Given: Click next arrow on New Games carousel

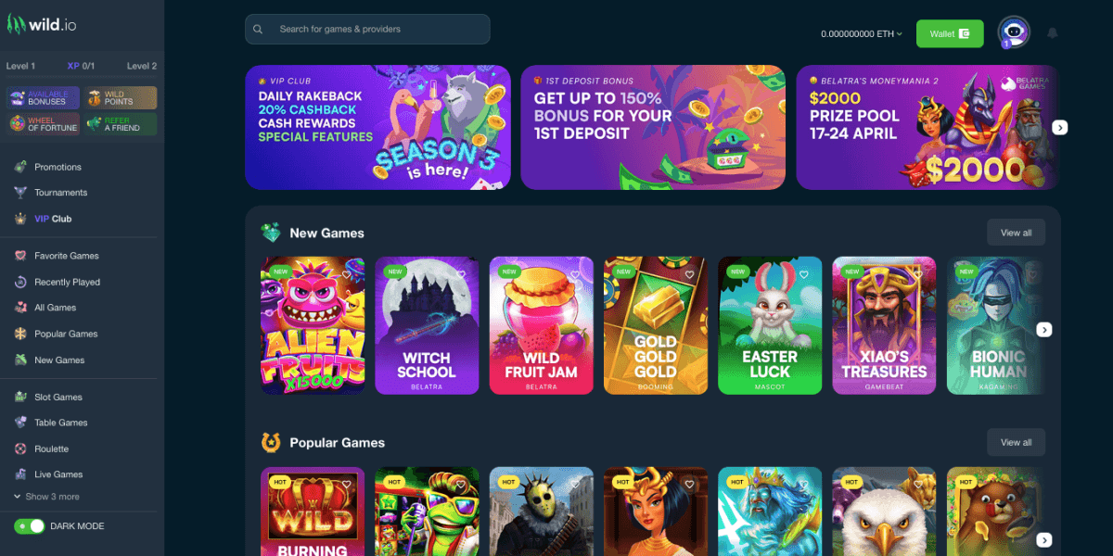Looking at the screenshot, I should [1044, 330].
